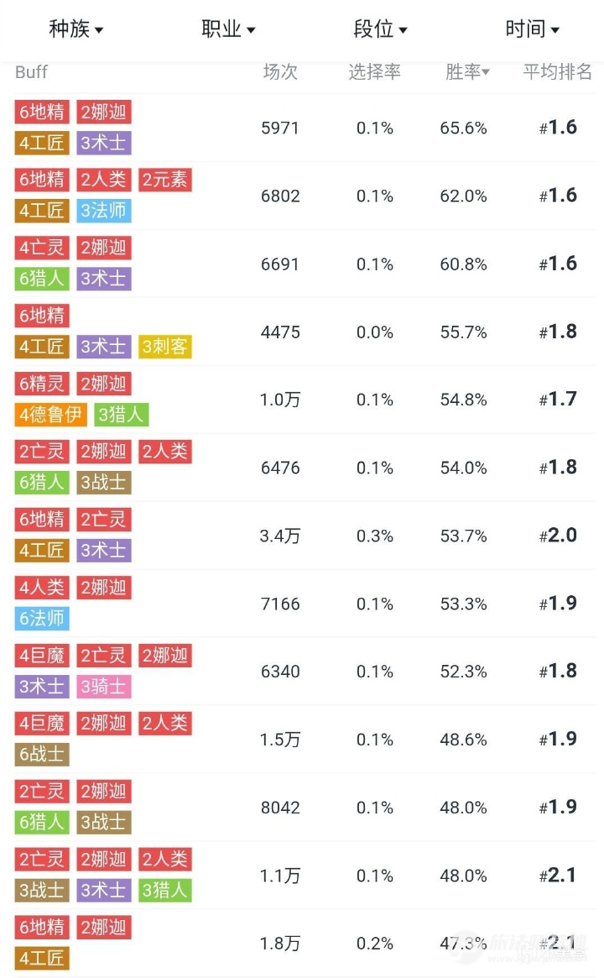Expand the 段位 selector
This screenshot has width=604, height=978.
(x=380, y=29)
